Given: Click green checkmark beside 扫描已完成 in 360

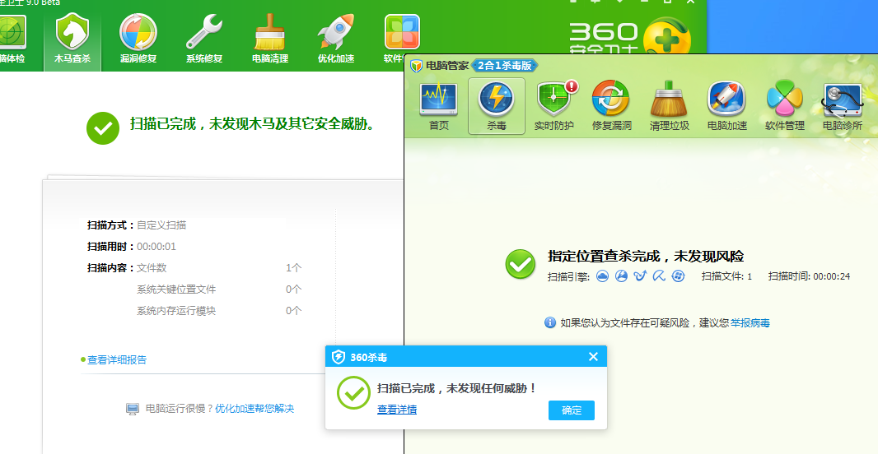Looking at the screenshot, I should pyautogui.click(x=103, y=128).
